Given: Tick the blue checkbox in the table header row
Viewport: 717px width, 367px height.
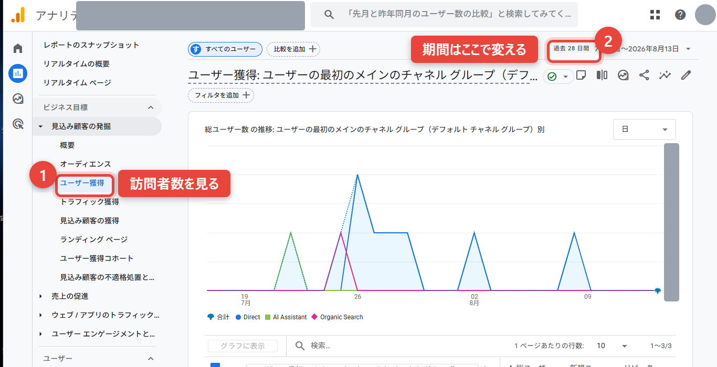Looking at the screenshot, I should (215, 364).
